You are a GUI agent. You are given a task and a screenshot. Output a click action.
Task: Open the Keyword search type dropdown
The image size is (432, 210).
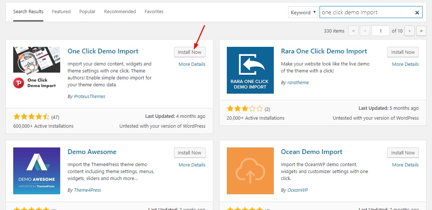[x=303, y=12]
